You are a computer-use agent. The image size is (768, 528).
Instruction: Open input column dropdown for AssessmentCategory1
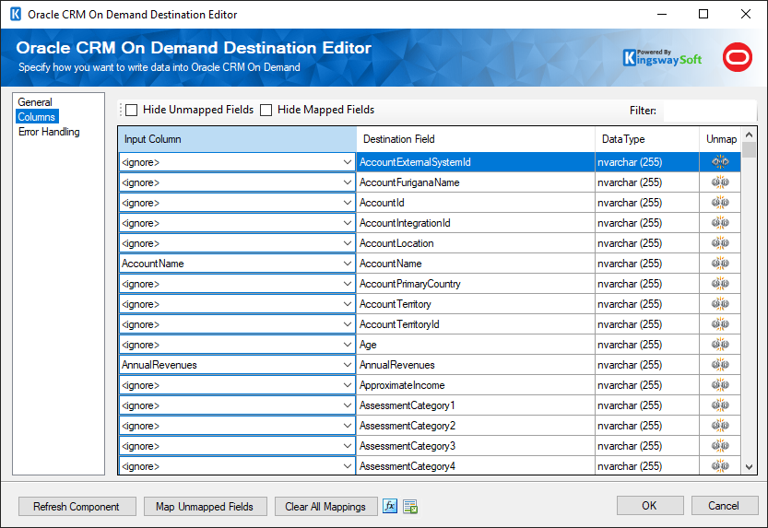(x=348, y=405)
